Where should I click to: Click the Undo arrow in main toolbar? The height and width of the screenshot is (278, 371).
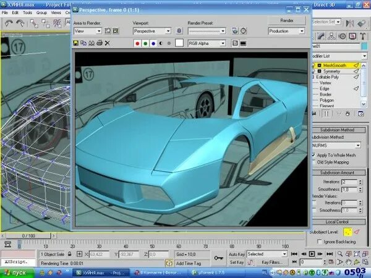tap(9, 23)
